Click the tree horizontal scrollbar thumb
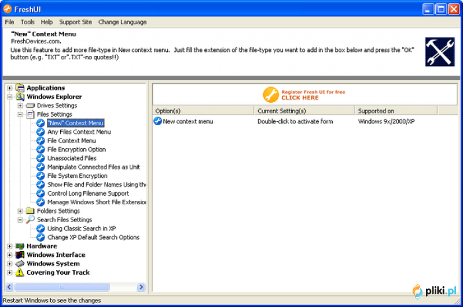 62,287
